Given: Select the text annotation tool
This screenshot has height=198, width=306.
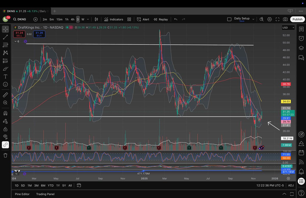Looking at the screenshot, I should [x=5, y=76].
